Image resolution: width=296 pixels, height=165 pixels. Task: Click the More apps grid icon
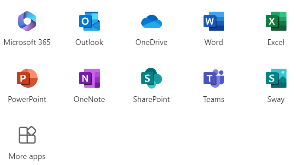tap(27, 135)
